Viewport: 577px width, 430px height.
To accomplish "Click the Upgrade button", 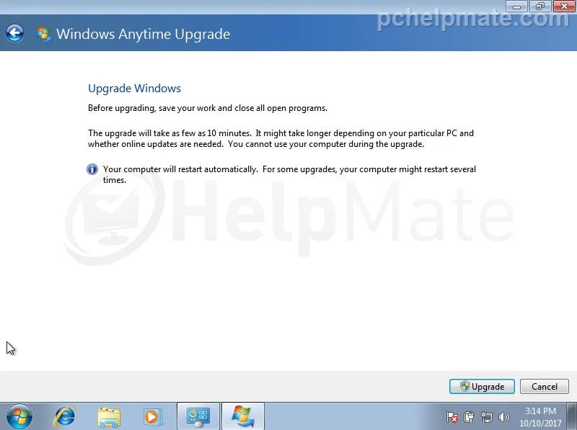I will (482, 387).
